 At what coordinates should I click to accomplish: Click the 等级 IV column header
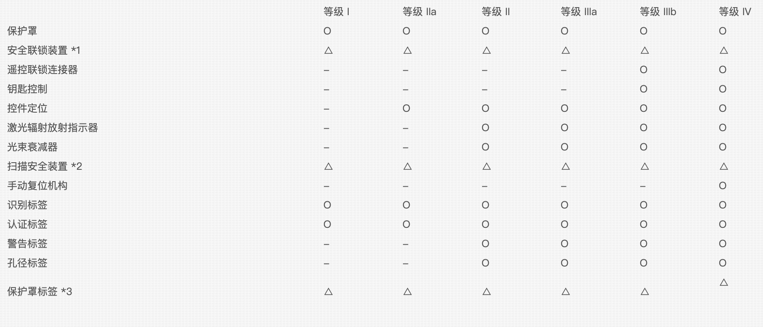pyautogui.click(x=735, y=12)
